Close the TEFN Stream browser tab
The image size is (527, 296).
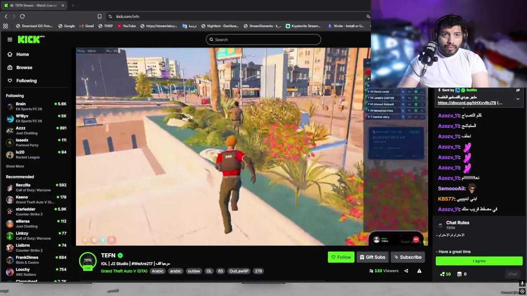63,5
